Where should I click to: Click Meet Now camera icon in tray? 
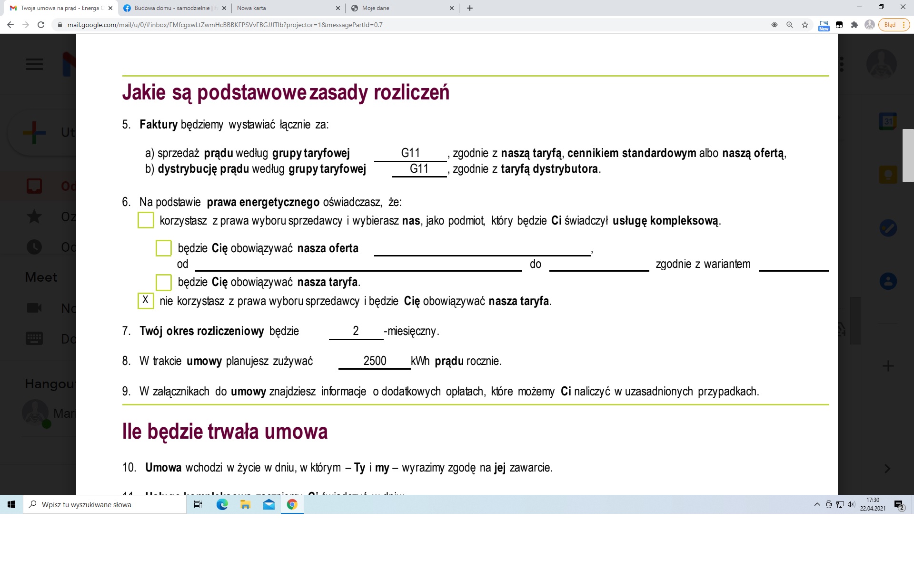point(829,504)
